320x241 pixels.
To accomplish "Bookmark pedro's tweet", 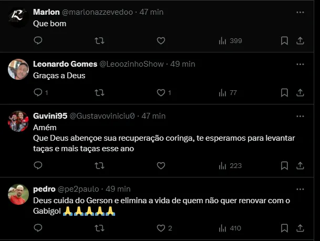I will pos(284,228).
